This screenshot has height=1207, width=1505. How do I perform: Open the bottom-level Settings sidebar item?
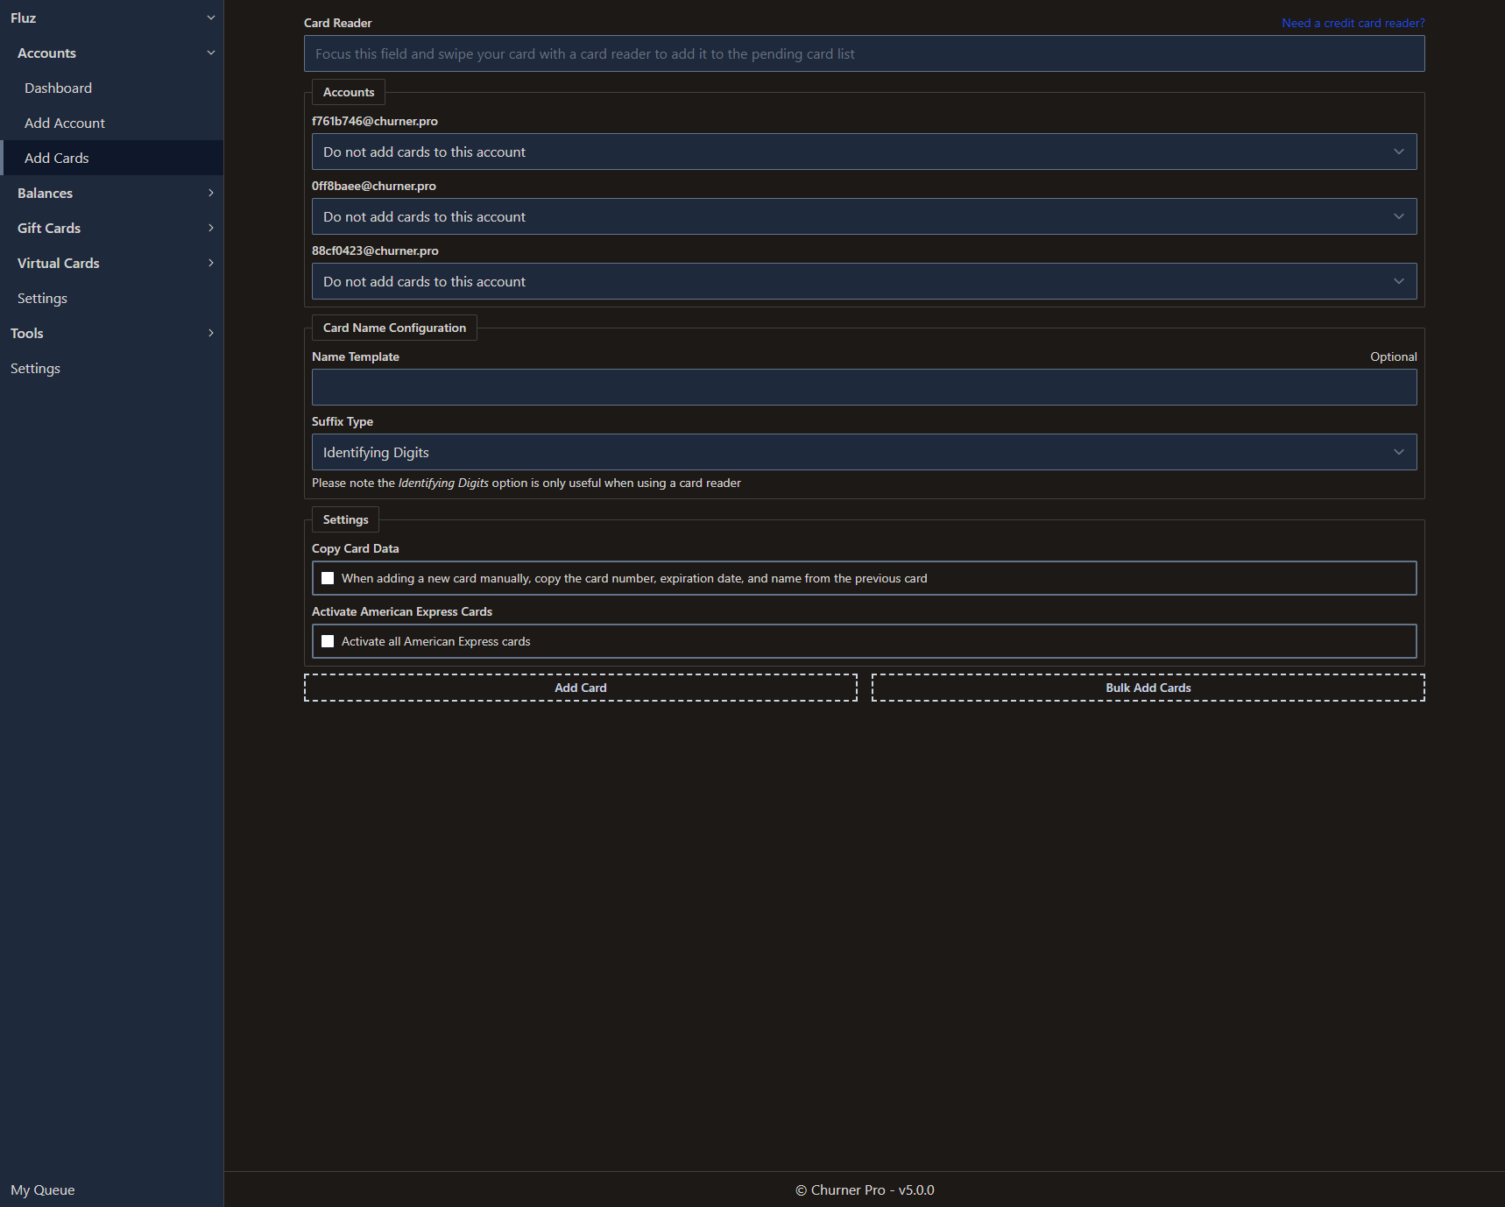35,368
